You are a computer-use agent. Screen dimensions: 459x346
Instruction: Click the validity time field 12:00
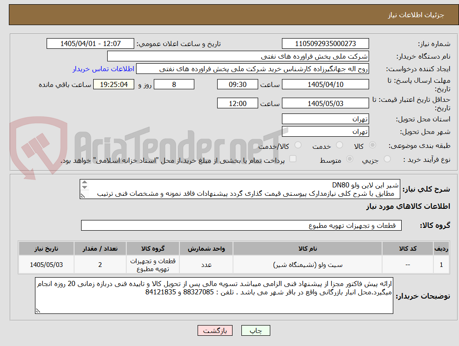pyautogui.click(x=237, y=103)
